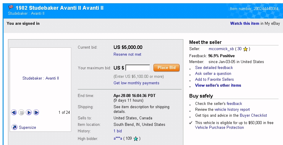283x145 pixels.
Task: Click Ask seller a question
Action: (213, 74)
